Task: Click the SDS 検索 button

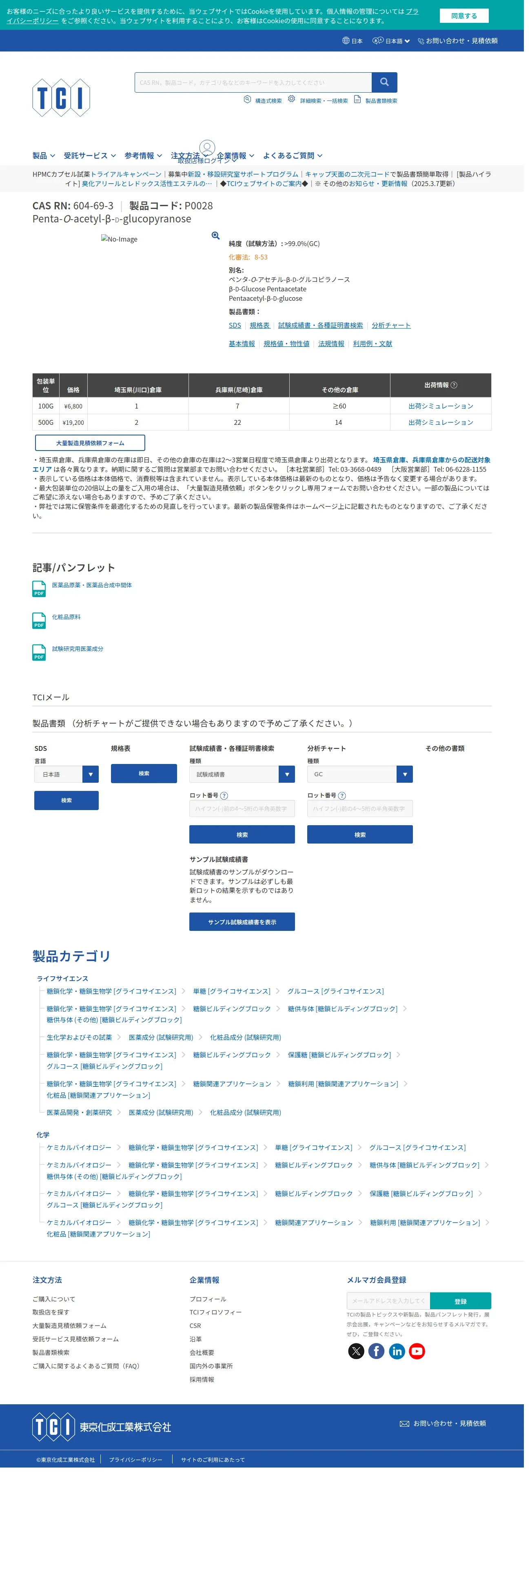Action: point(67,801)
